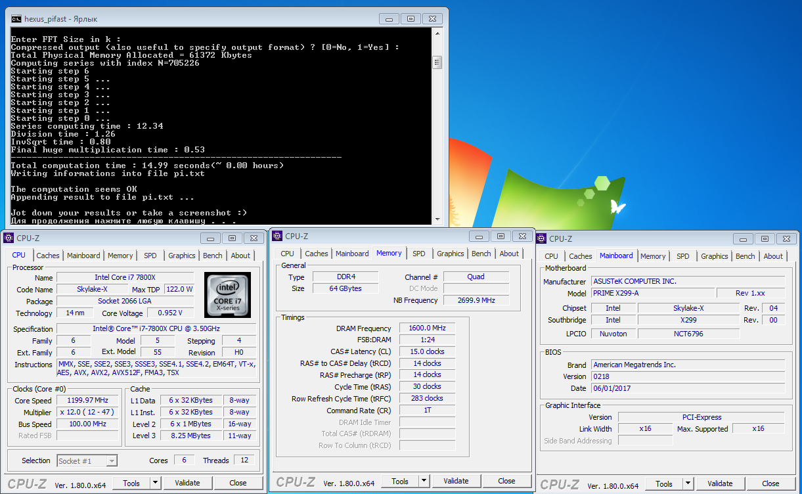Screen dimensions: 802x494
Task: Click the BIOS version 0218 field
Action: click(x=688, y=376)
